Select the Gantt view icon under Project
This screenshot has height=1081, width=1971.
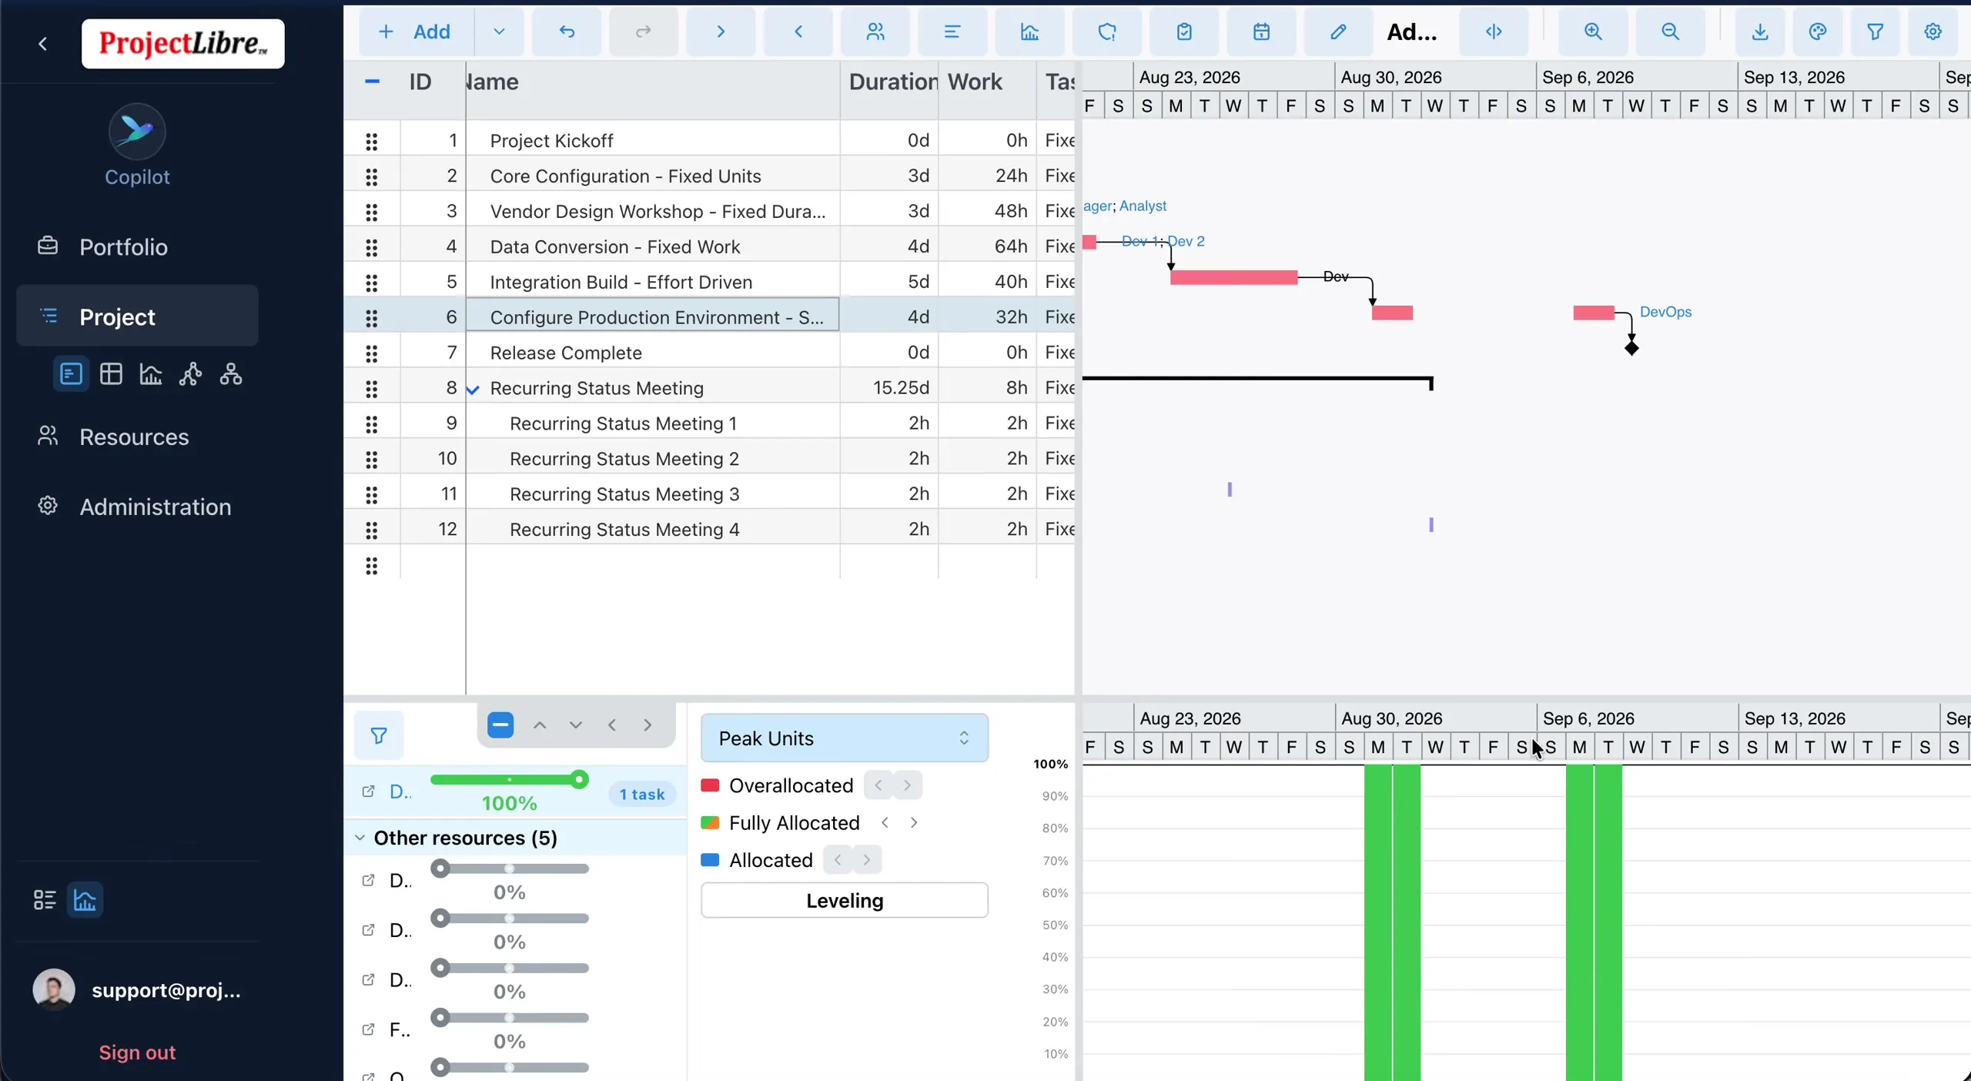[x=71, y=374]
